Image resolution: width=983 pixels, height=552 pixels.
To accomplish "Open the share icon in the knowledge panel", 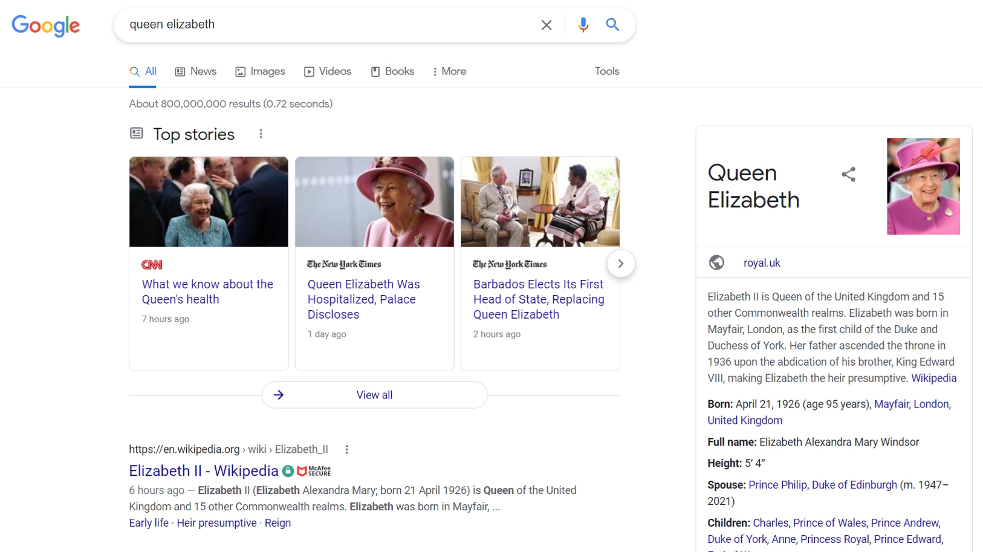I will [x=848, y=174].
